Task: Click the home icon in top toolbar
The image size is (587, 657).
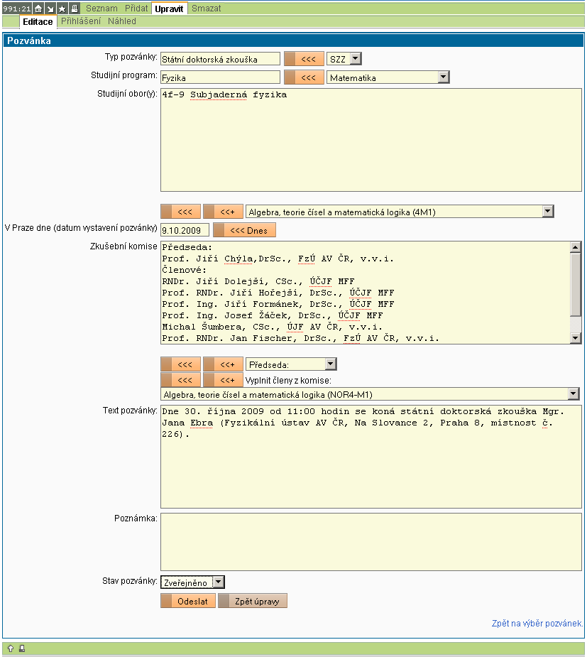Action: 38,9
